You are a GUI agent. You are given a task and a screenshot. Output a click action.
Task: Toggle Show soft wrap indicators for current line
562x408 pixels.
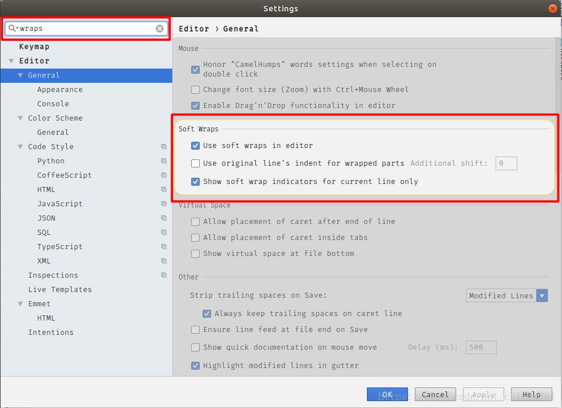(195, 182)
